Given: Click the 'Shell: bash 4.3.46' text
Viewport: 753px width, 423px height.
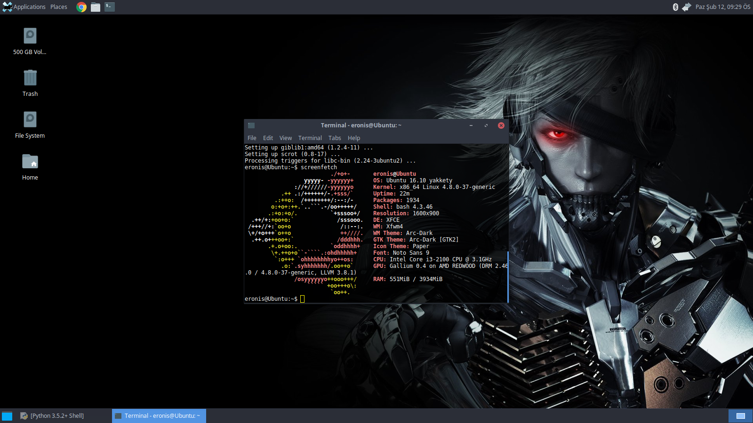Looking at the screenshot, I should click(x=403, y=207).
